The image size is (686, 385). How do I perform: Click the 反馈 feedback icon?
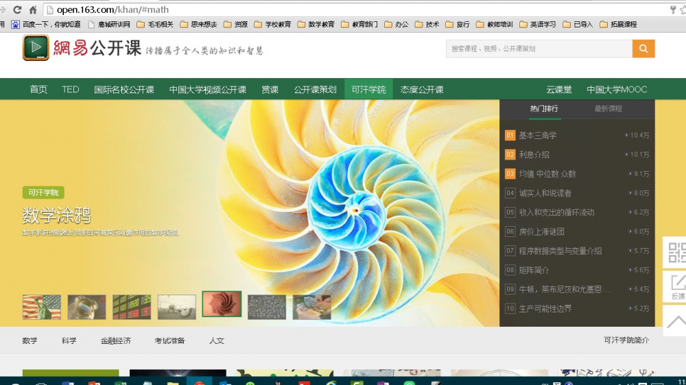point(677,286)
